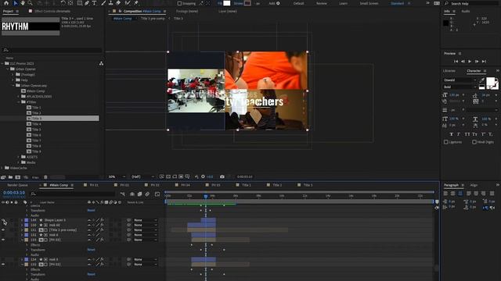501x281 pixels.
Task: Toggle the Hindi Digits checkbox
Action: (474, 142)
